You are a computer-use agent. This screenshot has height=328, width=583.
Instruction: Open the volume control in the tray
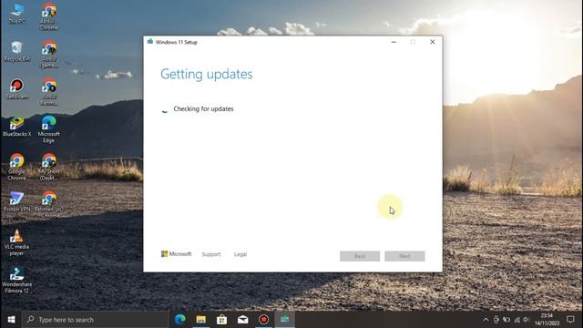tap(527, 320)
